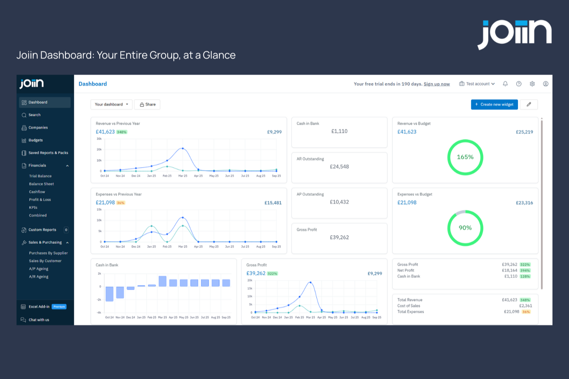The height and width of the screenshot is (379, 569).
Task: Open Budgets from the sidebar
Action: (36, 140)
